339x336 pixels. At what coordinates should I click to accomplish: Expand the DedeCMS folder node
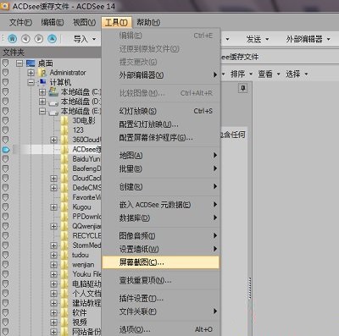click(53, 188)
